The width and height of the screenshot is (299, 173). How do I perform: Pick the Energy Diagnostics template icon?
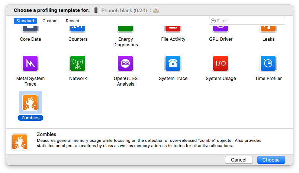point(125,29)
